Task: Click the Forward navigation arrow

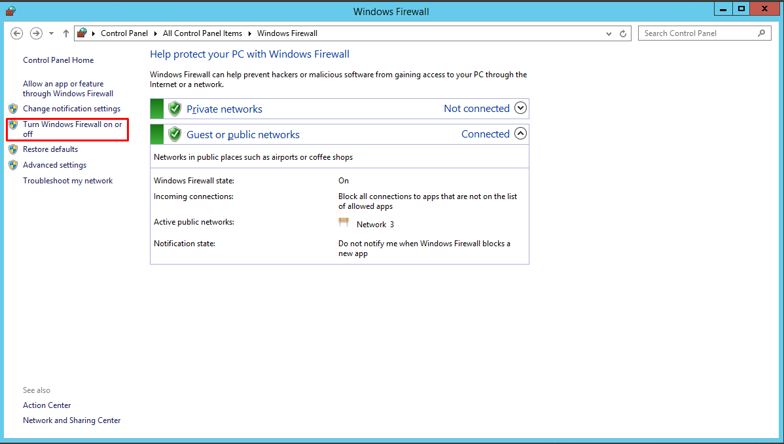Action: (x=36, y=33)
